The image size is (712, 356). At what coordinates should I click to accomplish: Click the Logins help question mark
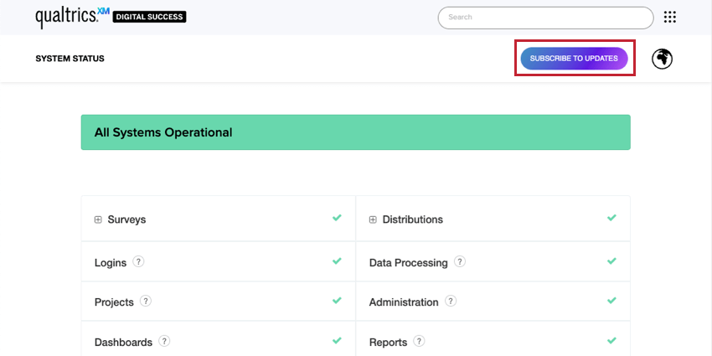coord(139,261)
